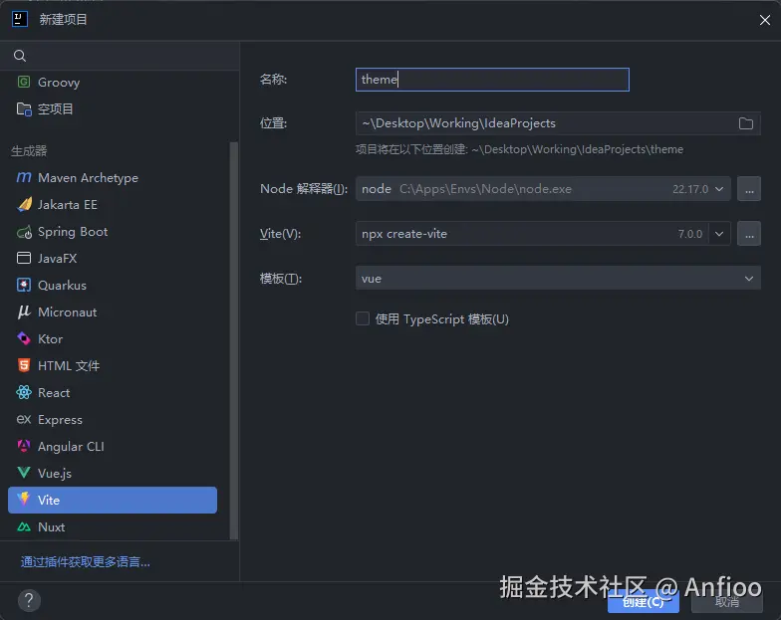Viewport: 781px width, 620px height.
Task: Click the empty project folder icon
Action: click(24, 109)
